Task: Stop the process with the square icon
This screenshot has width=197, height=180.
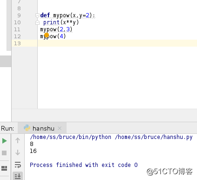Action: point(4,153)
